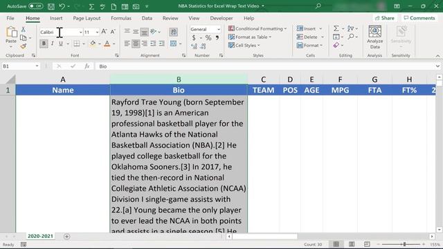
Task: Click the Orientation text angle icon
Action: pyautogui.click(x=154, y=32)
